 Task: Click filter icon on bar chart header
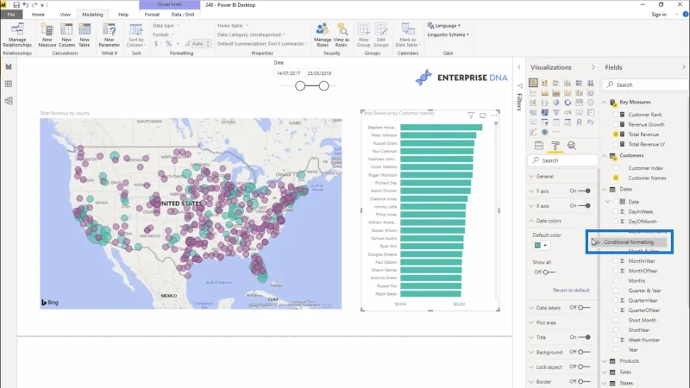click(x=471, y=116)
